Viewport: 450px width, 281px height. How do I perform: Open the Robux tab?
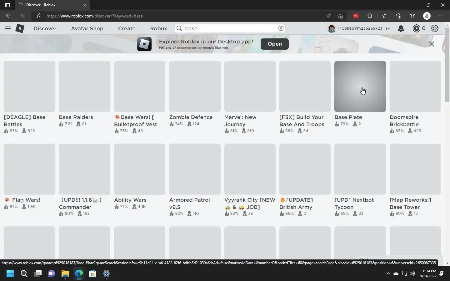159,28
